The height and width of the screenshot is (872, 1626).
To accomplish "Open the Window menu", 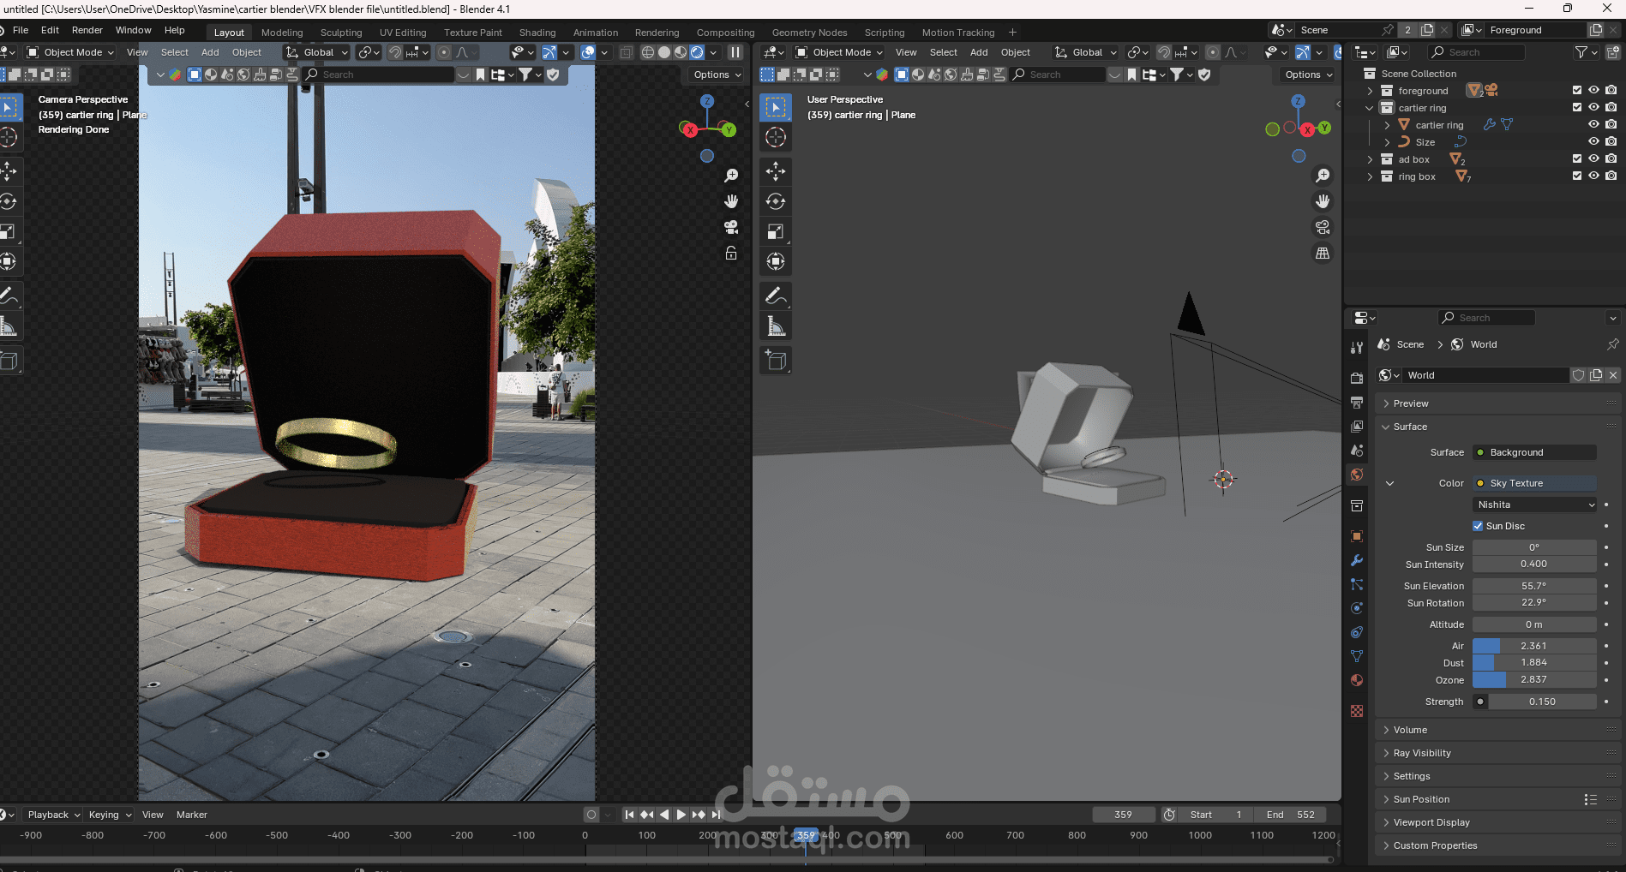I will [x=134, y=30].
